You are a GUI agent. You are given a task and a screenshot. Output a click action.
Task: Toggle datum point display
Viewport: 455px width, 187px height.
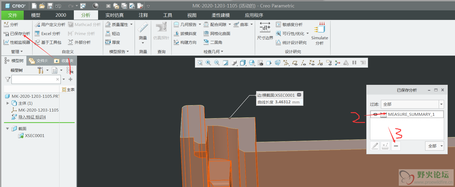(x=312, y=63)
